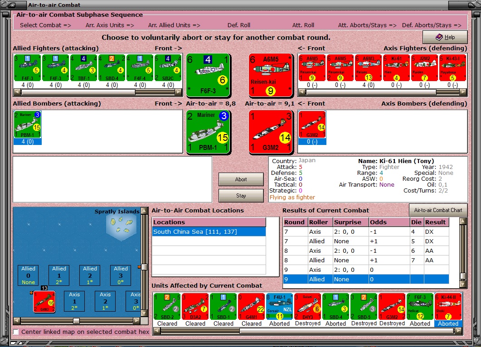Click Results table scrollbar up arrow
The width and height of the screenshot is (481, 347).
point(463,221)
